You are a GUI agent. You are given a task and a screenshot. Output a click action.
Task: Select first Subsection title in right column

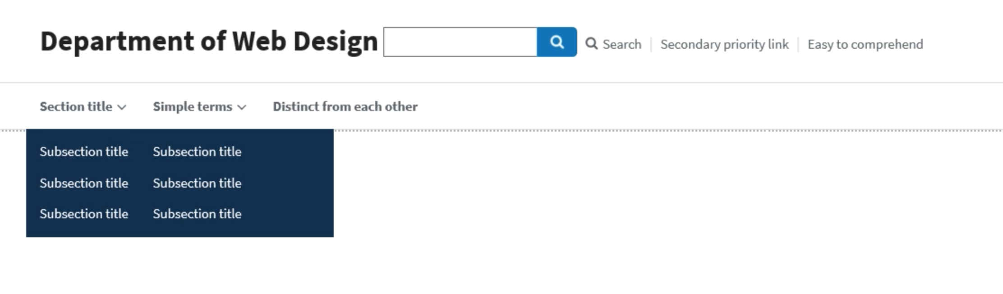[x=197, y=152]
